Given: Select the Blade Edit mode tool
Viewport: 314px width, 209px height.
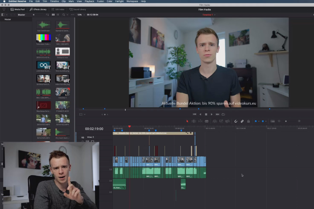Looking at the screenshot, I should tap(206, 121).
